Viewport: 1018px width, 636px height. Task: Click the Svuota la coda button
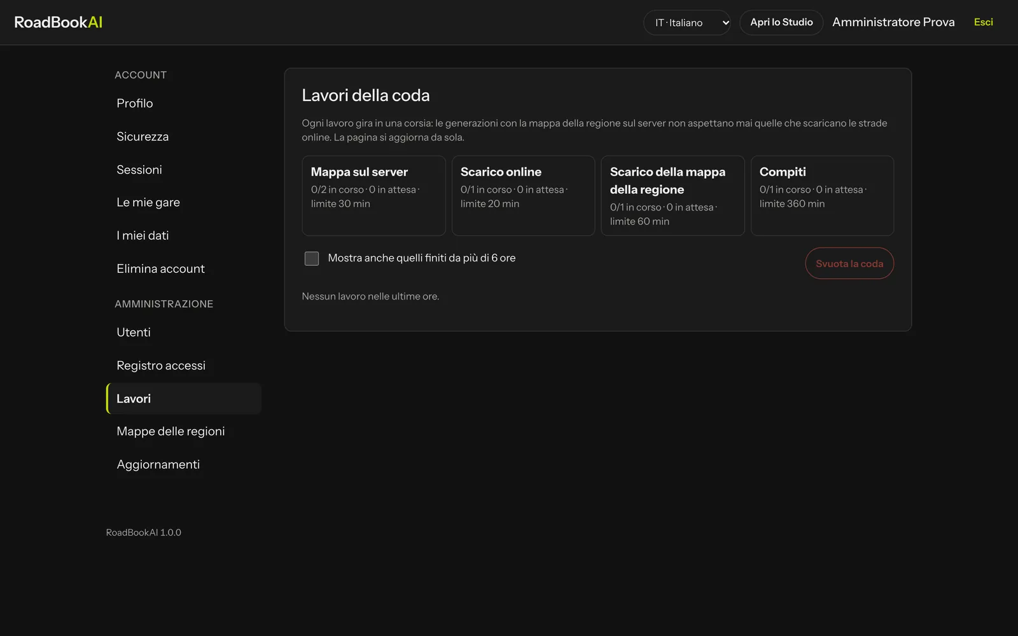point(849,263)
